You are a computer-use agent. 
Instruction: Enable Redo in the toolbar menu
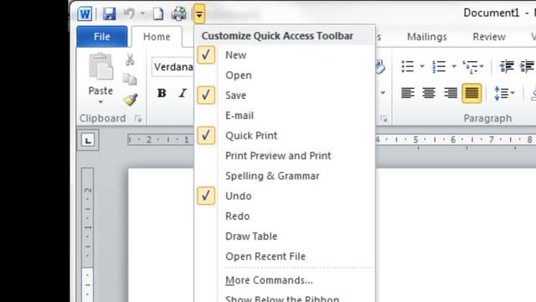point(285,216)
